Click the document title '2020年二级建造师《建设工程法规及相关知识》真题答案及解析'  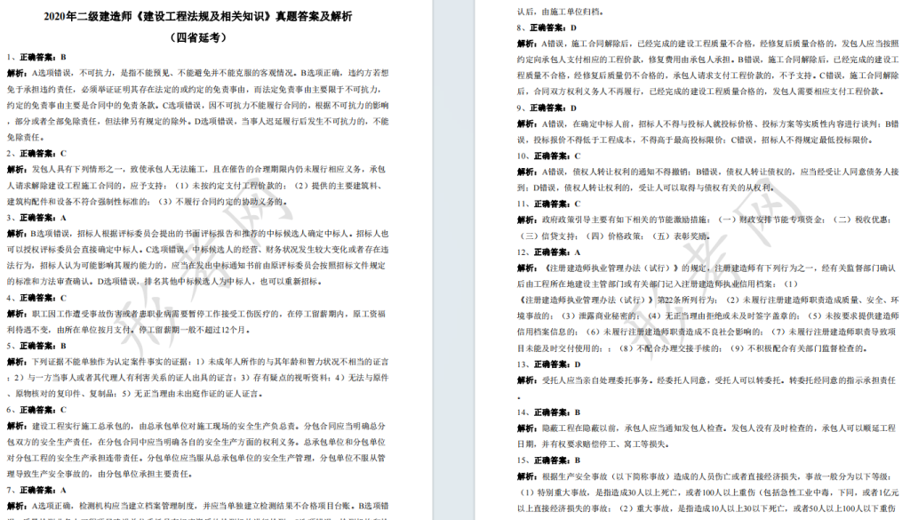point(198,16)
